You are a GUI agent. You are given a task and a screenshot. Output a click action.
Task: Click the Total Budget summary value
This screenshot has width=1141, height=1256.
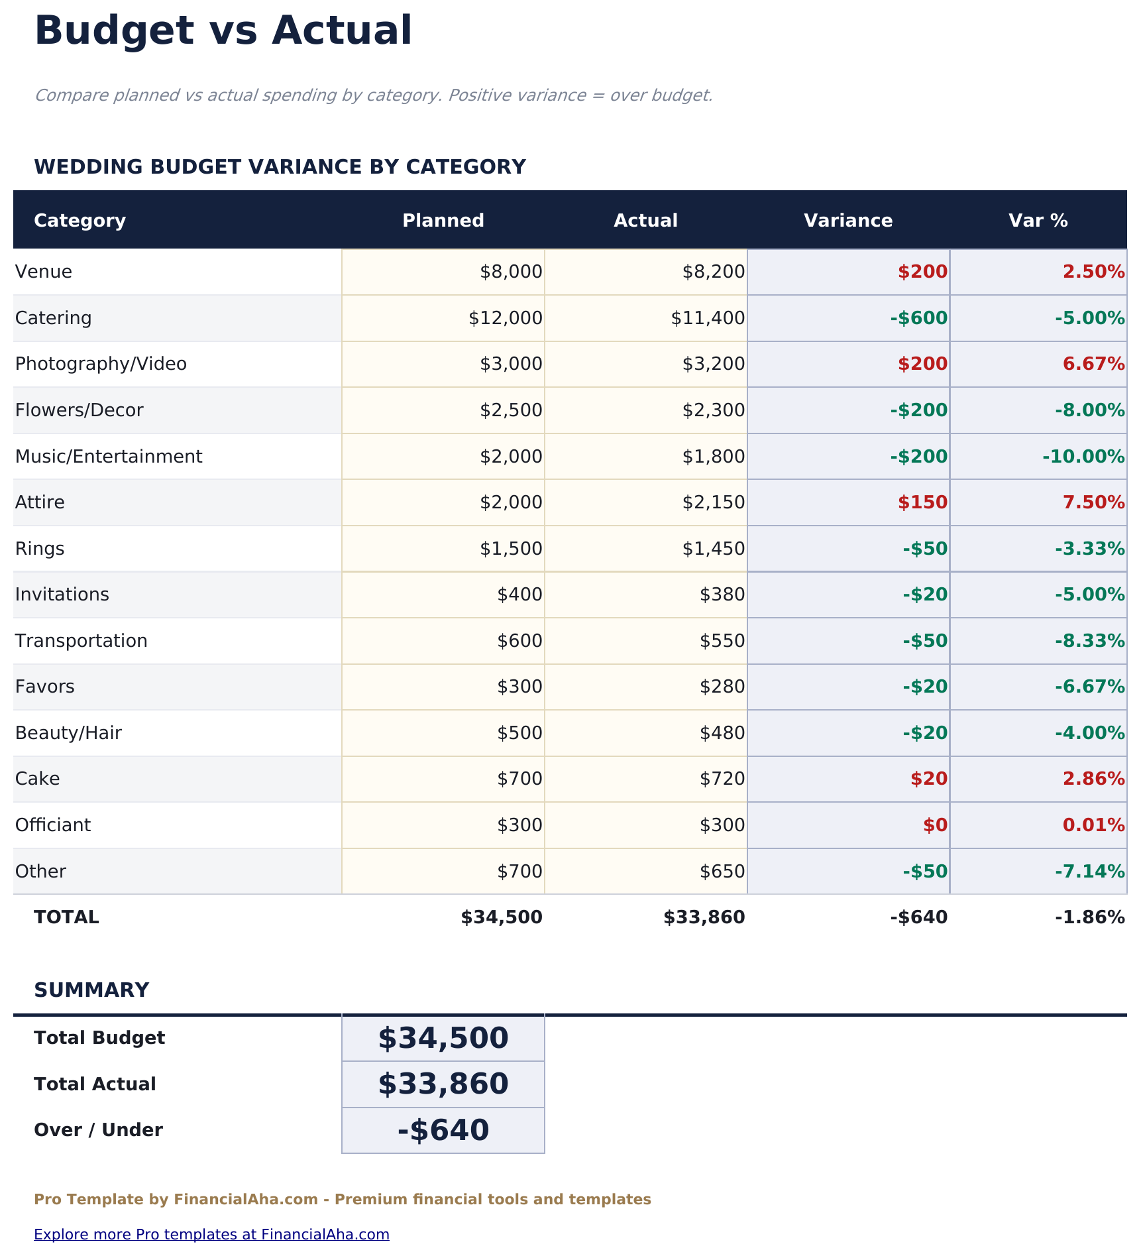point(443,1038)
